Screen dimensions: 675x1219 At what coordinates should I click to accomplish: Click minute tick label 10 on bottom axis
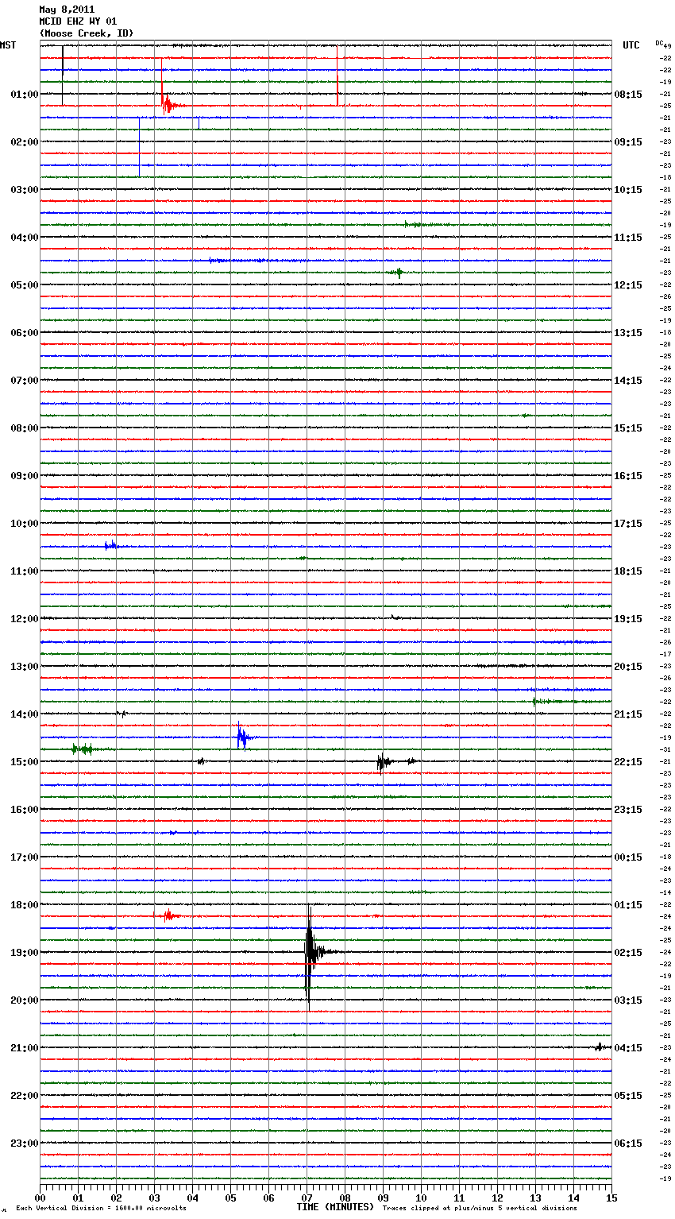click(422, 1198)
